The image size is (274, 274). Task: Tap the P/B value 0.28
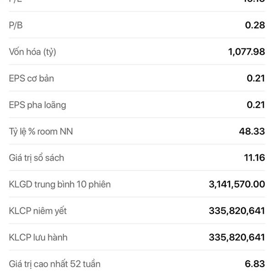255,25
